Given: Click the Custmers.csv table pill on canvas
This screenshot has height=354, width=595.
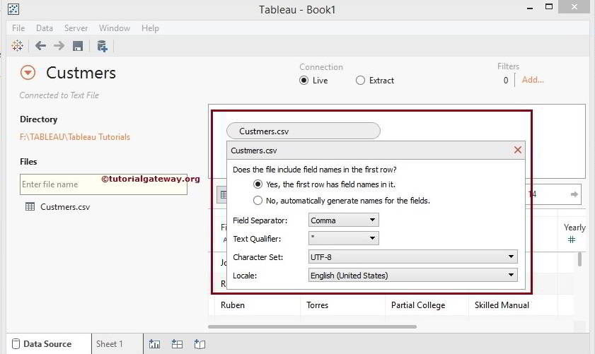Looking at the screenshot, I should coord(304,131).
